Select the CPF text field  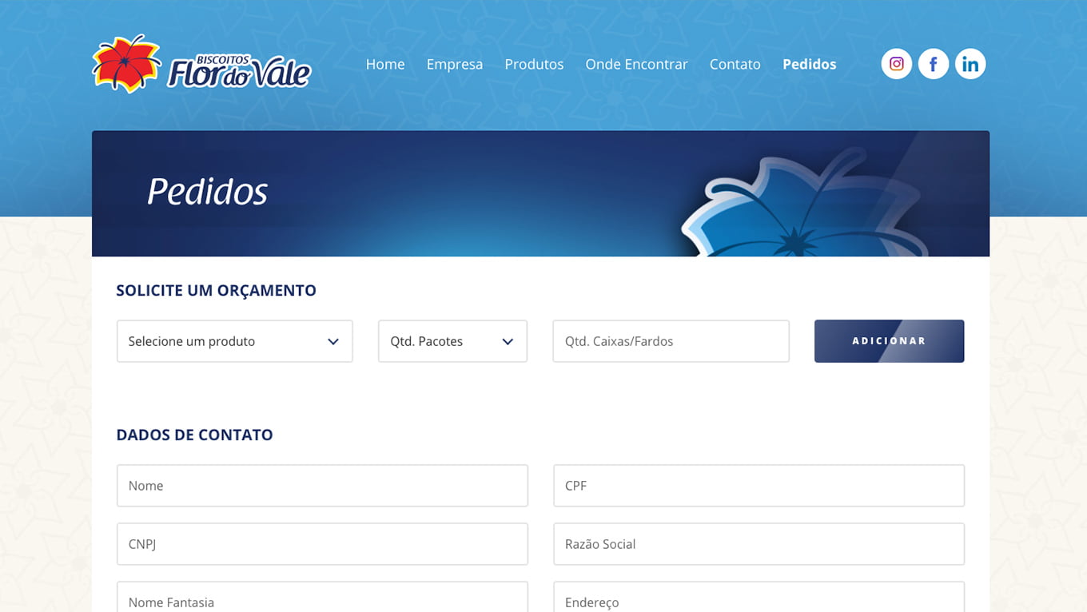[759, 486]
